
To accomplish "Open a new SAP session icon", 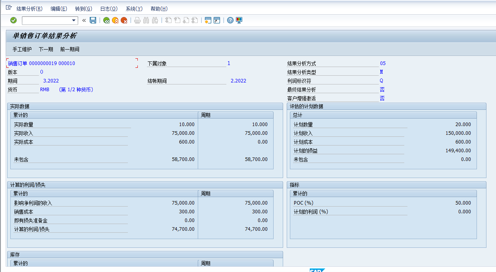I will tap(208, 20).
